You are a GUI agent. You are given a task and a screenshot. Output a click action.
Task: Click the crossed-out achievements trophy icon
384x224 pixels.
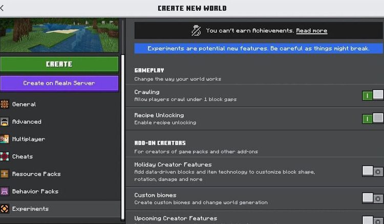[x=196, y=31]
